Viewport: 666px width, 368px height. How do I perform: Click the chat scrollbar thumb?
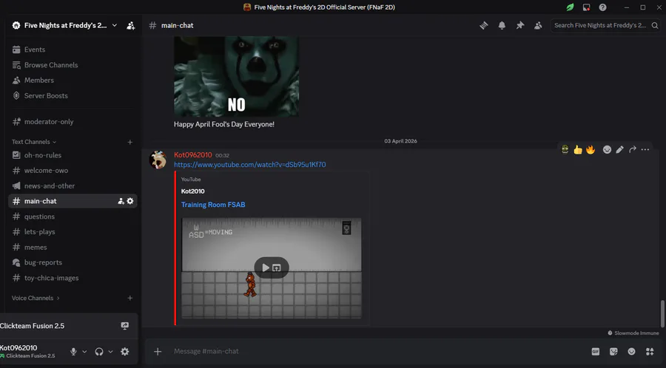[662, 314]
